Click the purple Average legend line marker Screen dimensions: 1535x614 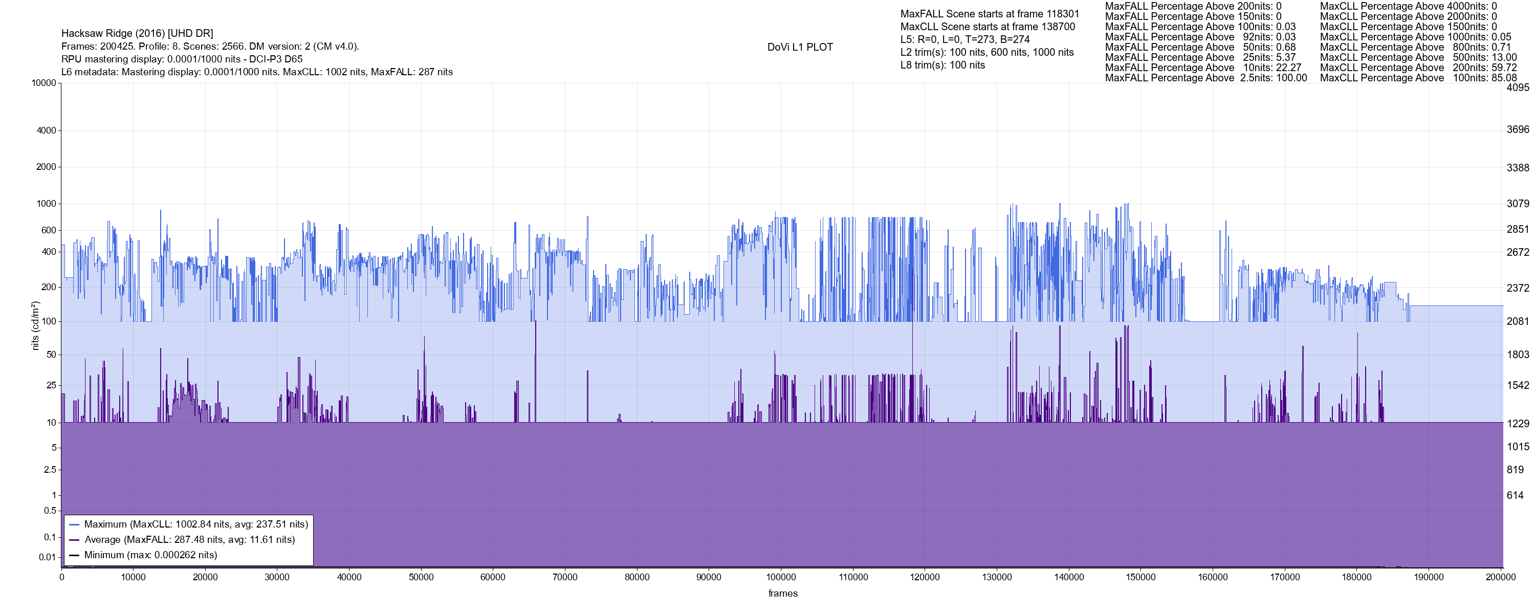point(75,540)
